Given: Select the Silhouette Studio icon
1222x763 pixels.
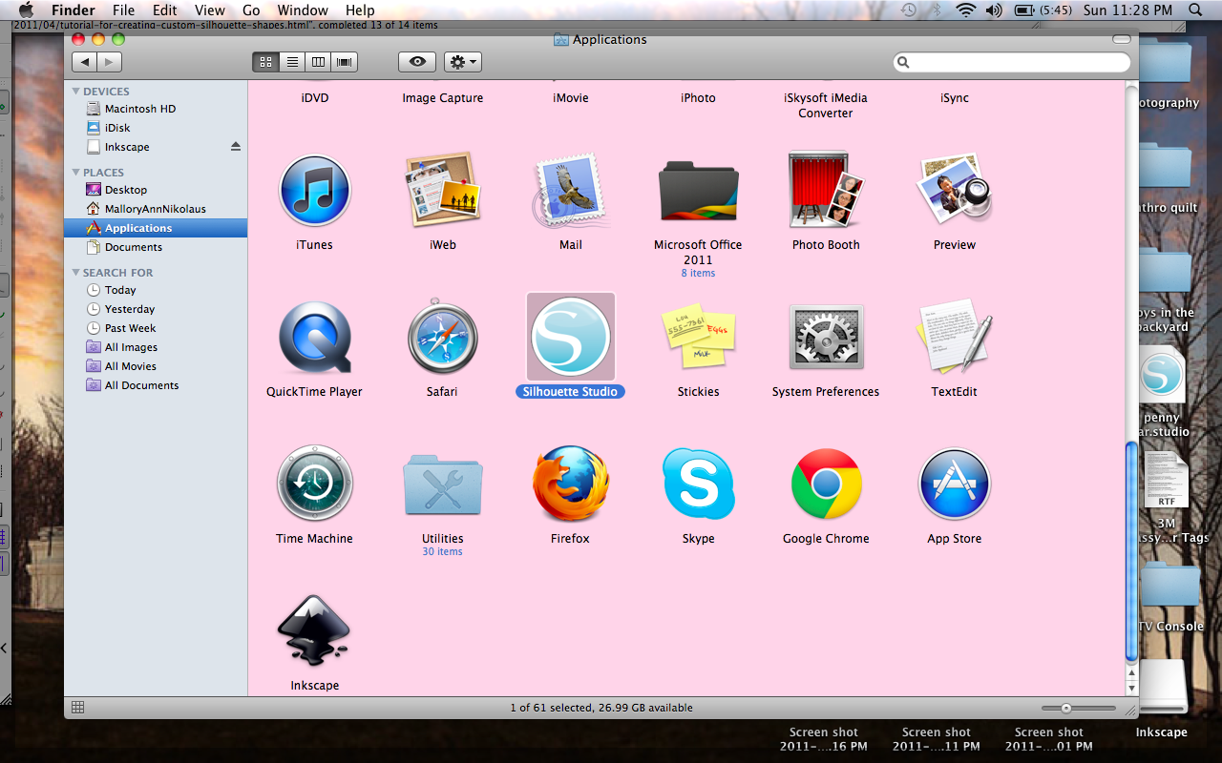Looking at the screenshot, I should coord(570,337).
